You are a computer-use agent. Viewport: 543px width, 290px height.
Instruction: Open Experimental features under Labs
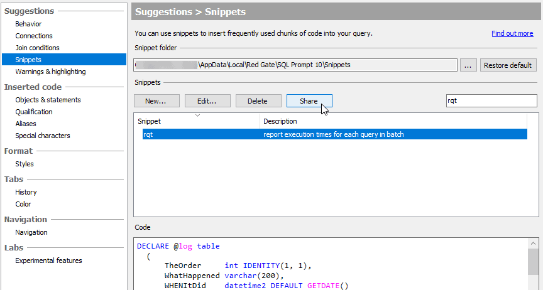49,260
